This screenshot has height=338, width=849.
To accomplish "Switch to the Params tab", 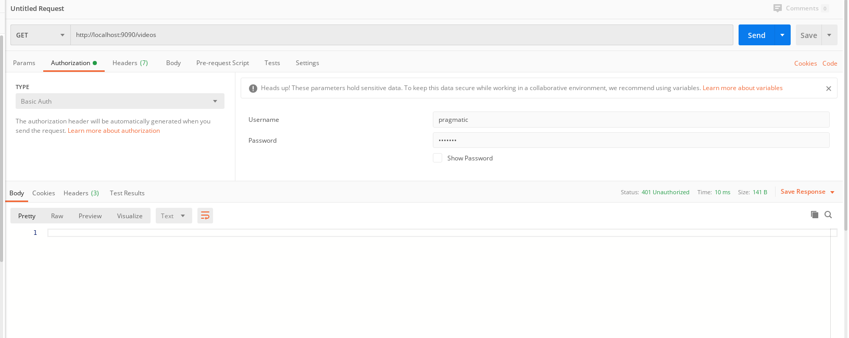I will point(24,63).
